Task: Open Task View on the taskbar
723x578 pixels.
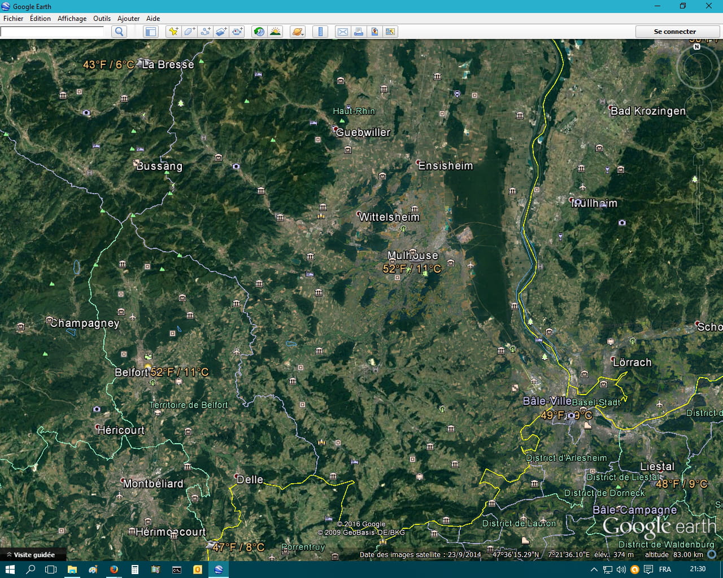Action: (51, 570)
